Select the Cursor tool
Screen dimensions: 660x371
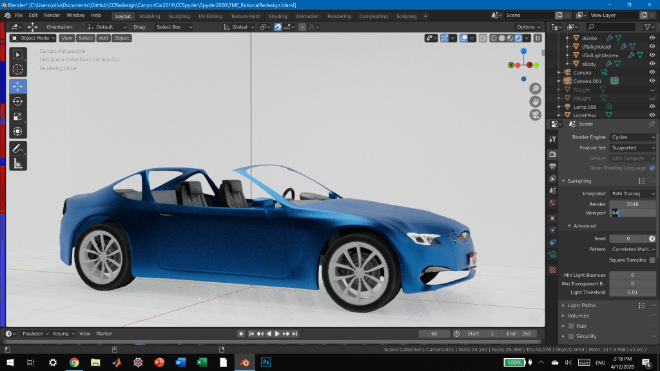tap(18, 69)
